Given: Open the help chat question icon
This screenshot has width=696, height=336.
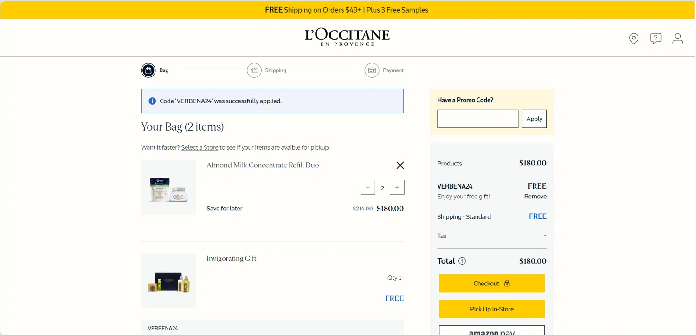Looking at the screenshot, I should point(656,38).
